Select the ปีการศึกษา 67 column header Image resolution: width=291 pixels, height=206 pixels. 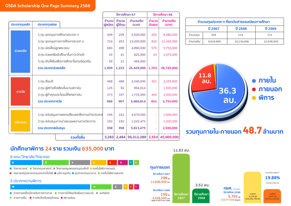pos(125,15)
